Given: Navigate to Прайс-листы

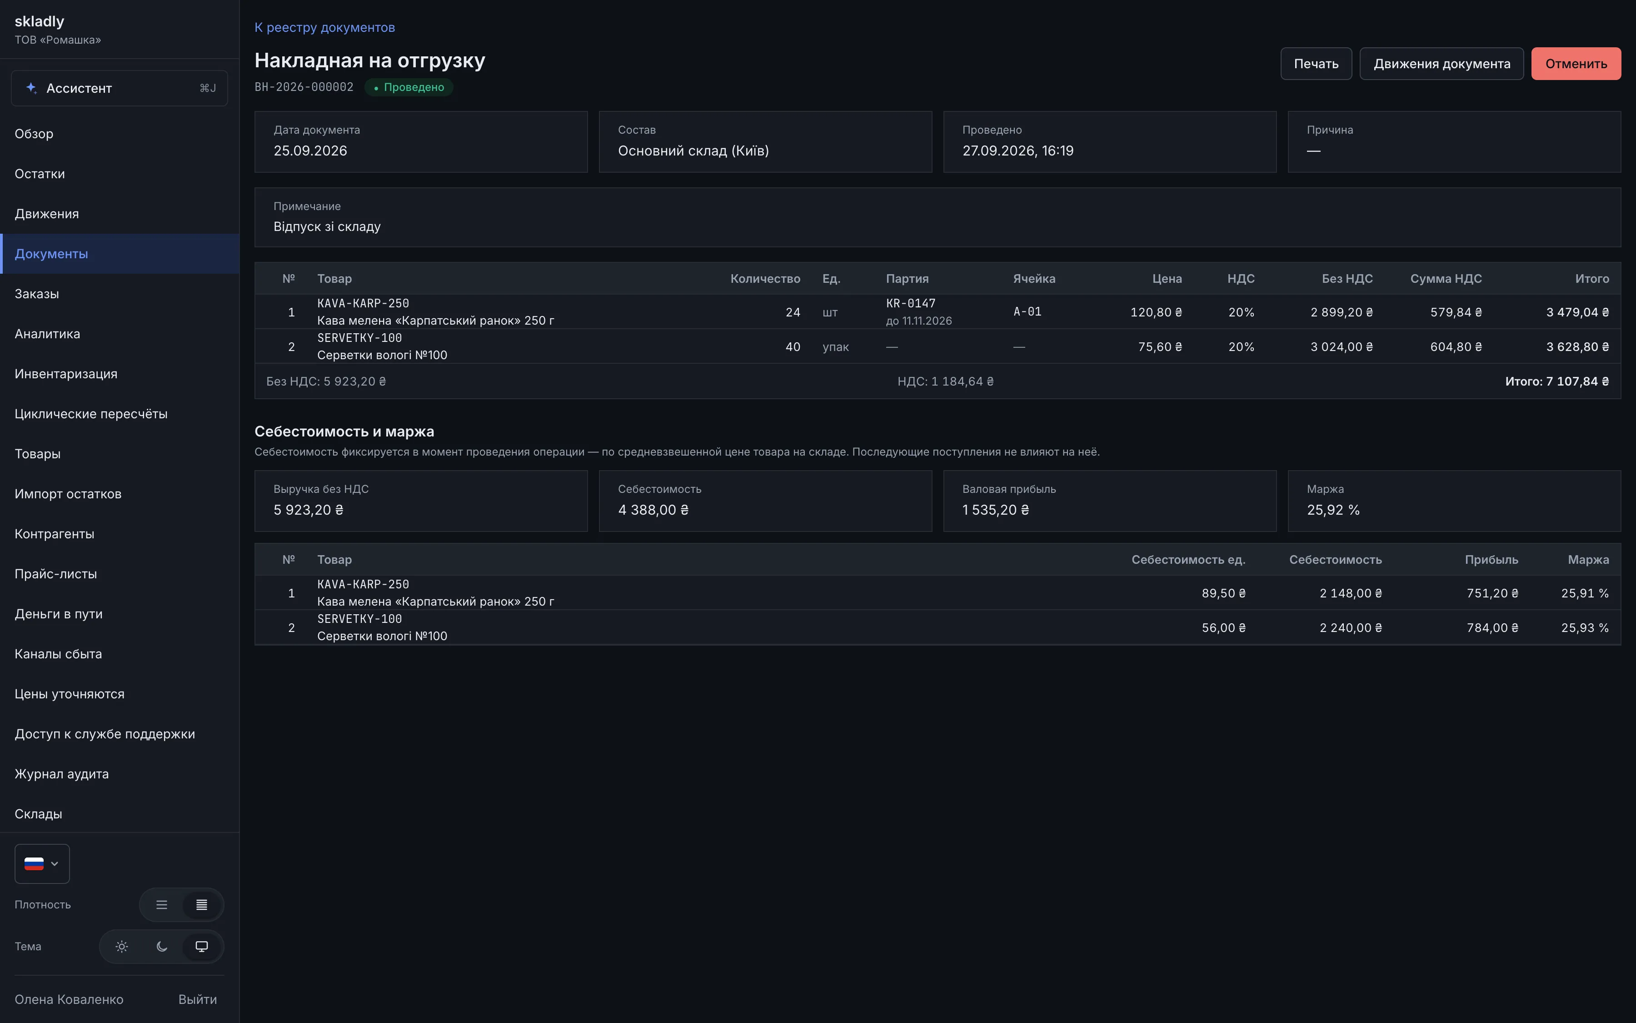Looking at the screenshot, I should click(x=120, y=574).
